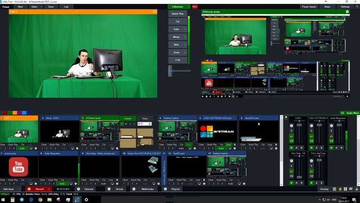This screenshot has width=360, height=203.
Task: Open the Settings menu at top right
Action: click(x=345, y=7)
